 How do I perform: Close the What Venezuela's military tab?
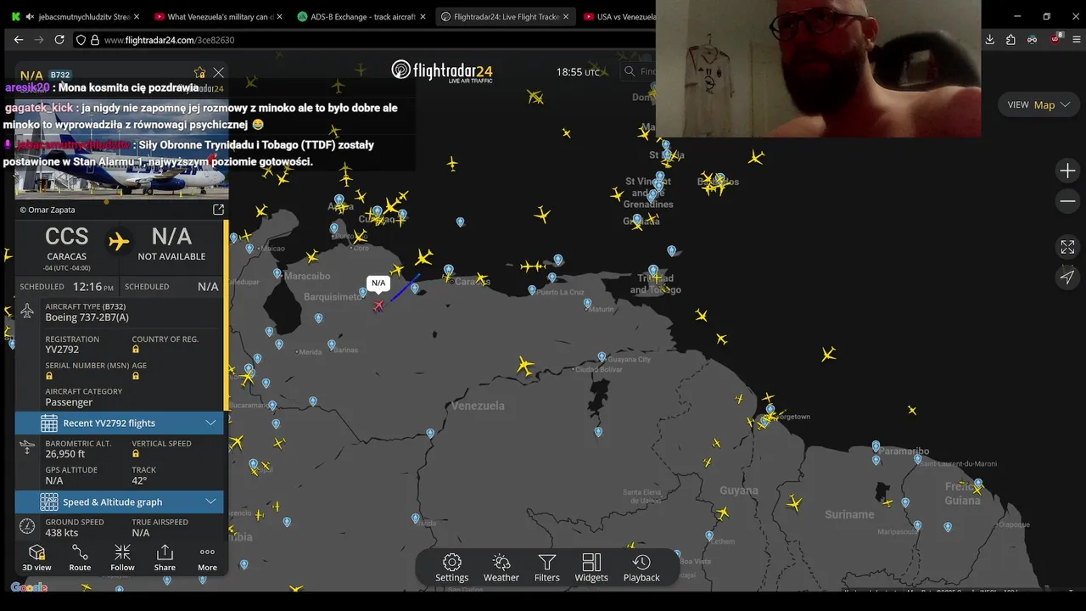pos(279,17)
